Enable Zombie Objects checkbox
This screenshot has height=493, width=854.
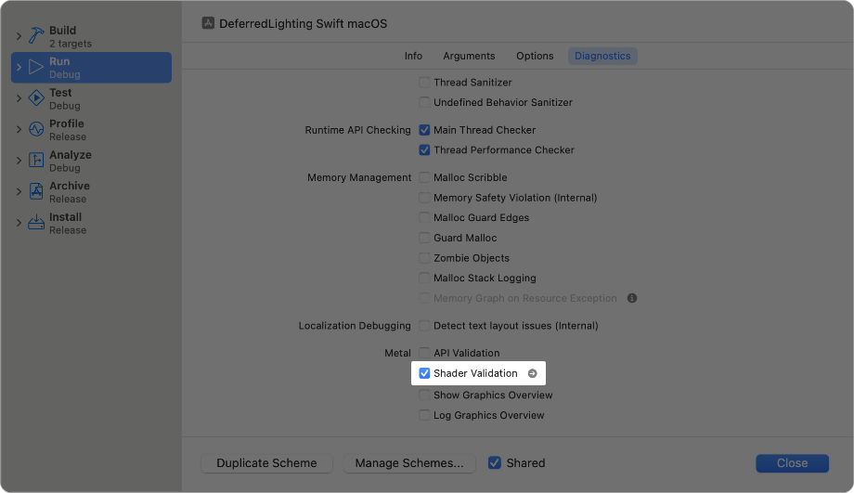pos(424,258)
